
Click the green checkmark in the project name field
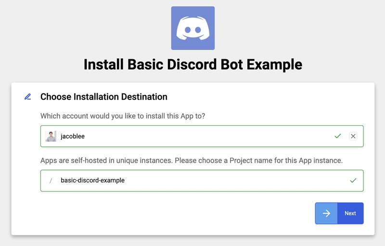pyautogui.click(x=353, y=181)
